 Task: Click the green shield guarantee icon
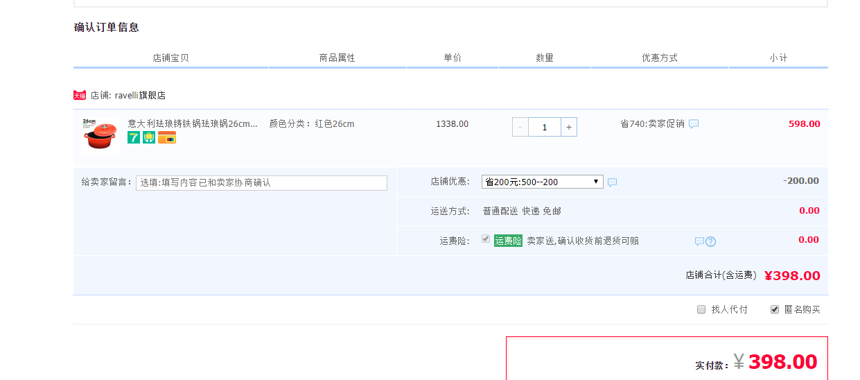(149, 137)
